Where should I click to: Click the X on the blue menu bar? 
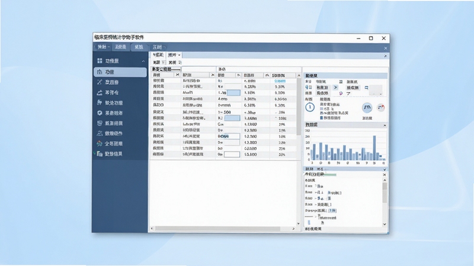point(386,48)
